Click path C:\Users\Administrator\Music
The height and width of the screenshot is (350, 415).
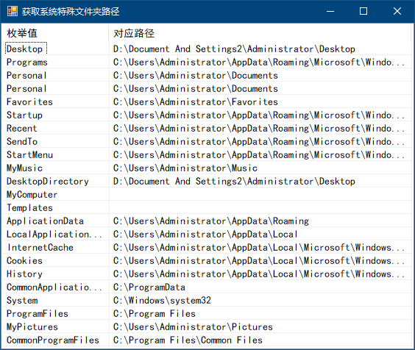click(185, 168)
